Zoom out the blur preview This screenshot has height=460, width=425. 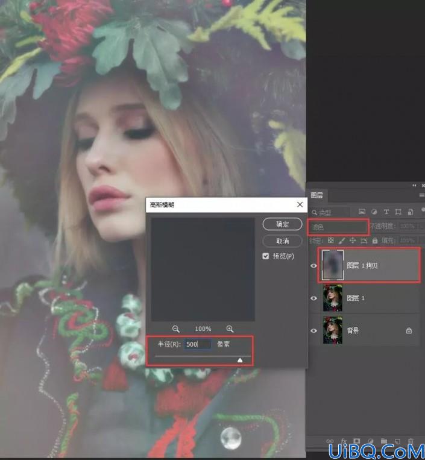[x=175, y=329]
